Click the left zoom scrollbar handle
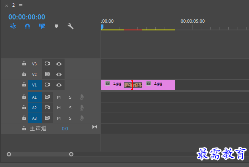Viewport: 249px width, 167px height. click(x=9, y=154)
